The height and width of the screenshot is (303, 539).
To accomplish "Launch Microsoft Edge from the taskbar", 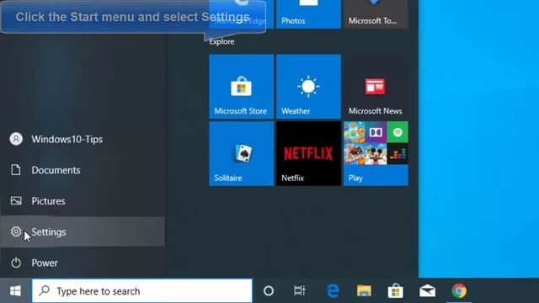I will (x=333, y=291).
